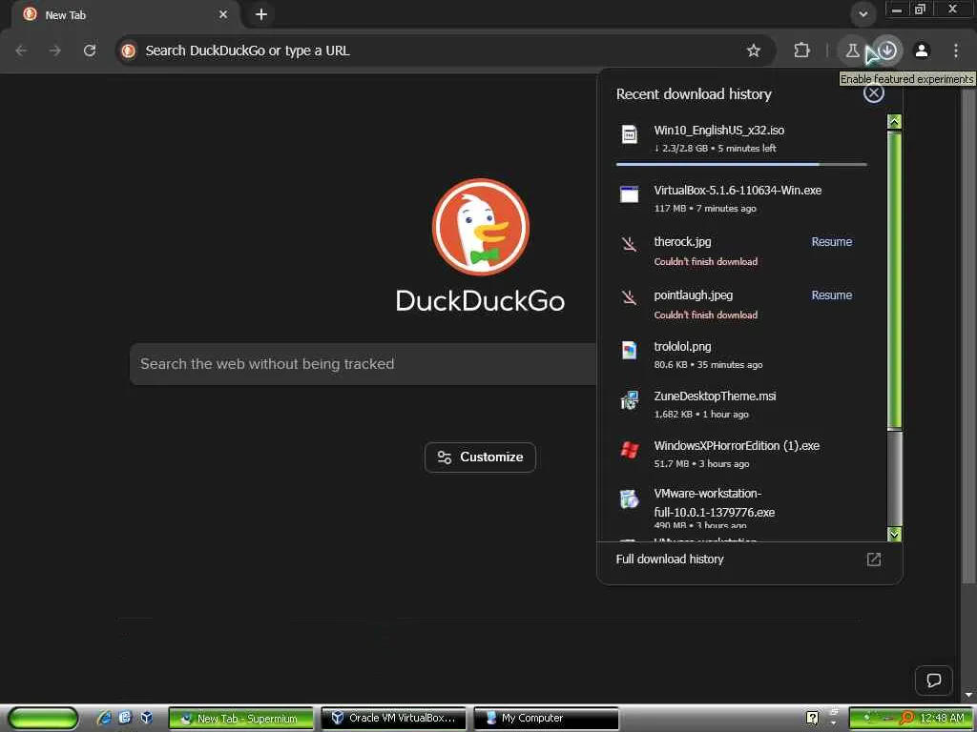The image size is (977, 732).
Task: Launch VirtualBox from quick launch
Action: pos(146,718)
